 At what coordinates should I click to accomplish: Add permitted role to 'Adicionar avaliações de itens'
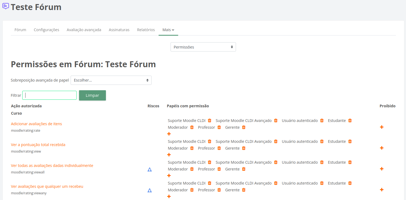point(169,134)
